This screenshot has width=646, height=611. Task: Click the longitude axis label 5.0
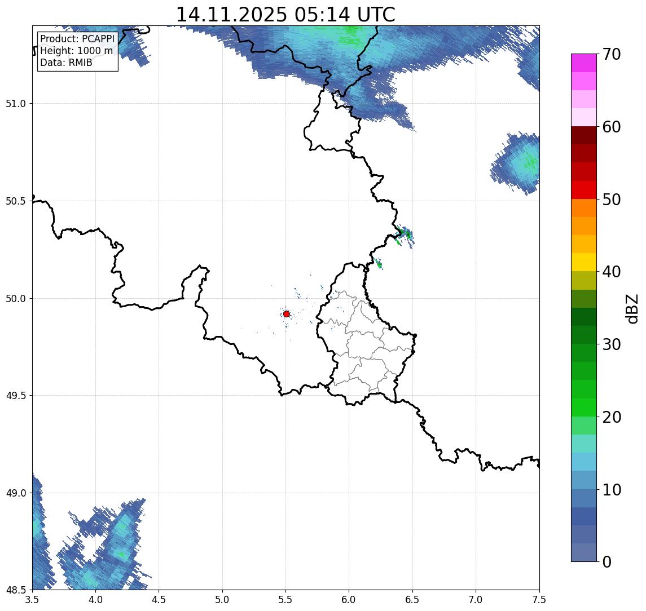click(222, 600)
